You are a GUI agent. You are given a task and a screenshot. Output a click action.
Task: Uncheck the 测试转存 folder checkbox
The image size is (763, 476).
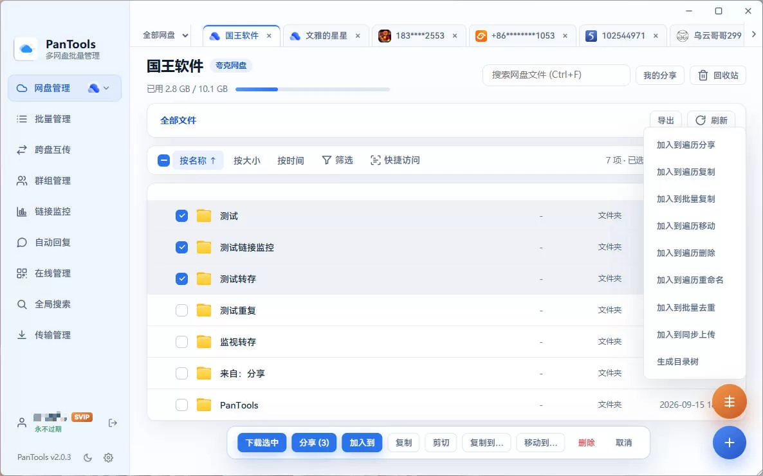point(181,279)
